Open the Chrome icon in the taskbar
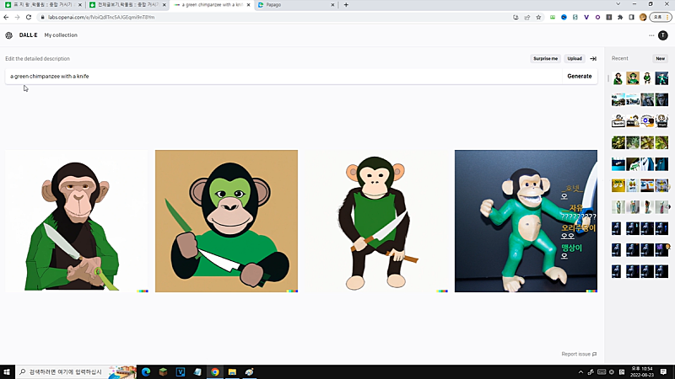675x379 pixels. coord(215,371)
